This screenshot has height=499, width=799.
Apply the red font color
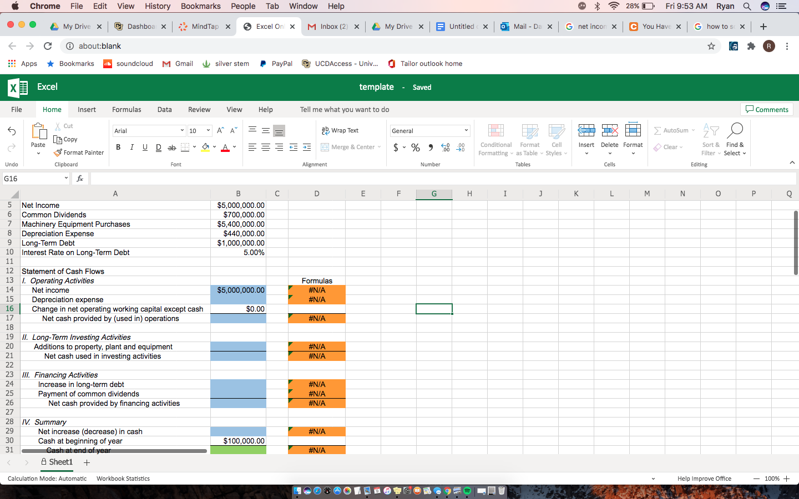coord(225,147)
